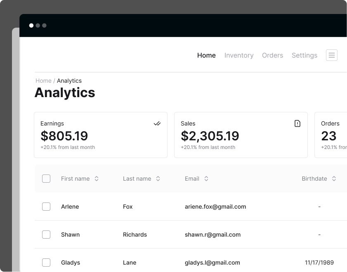Select the Sales summary card

(241, 135)
